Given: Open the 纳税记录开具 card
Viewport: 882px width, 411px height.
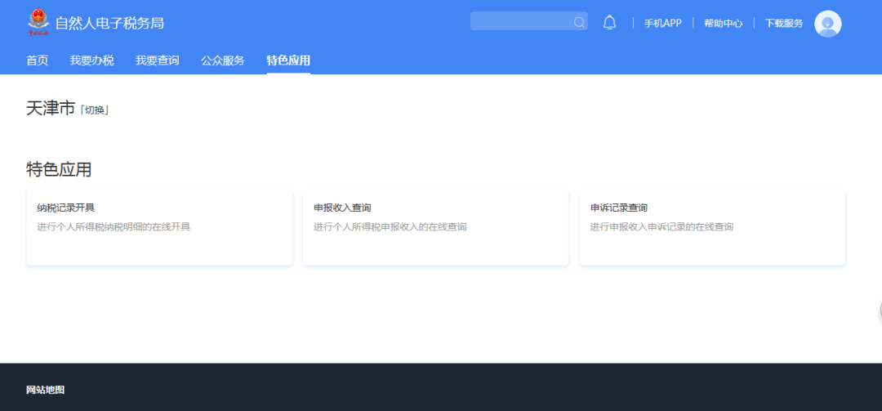Looking at the screenshot, I should coord(159,227).
